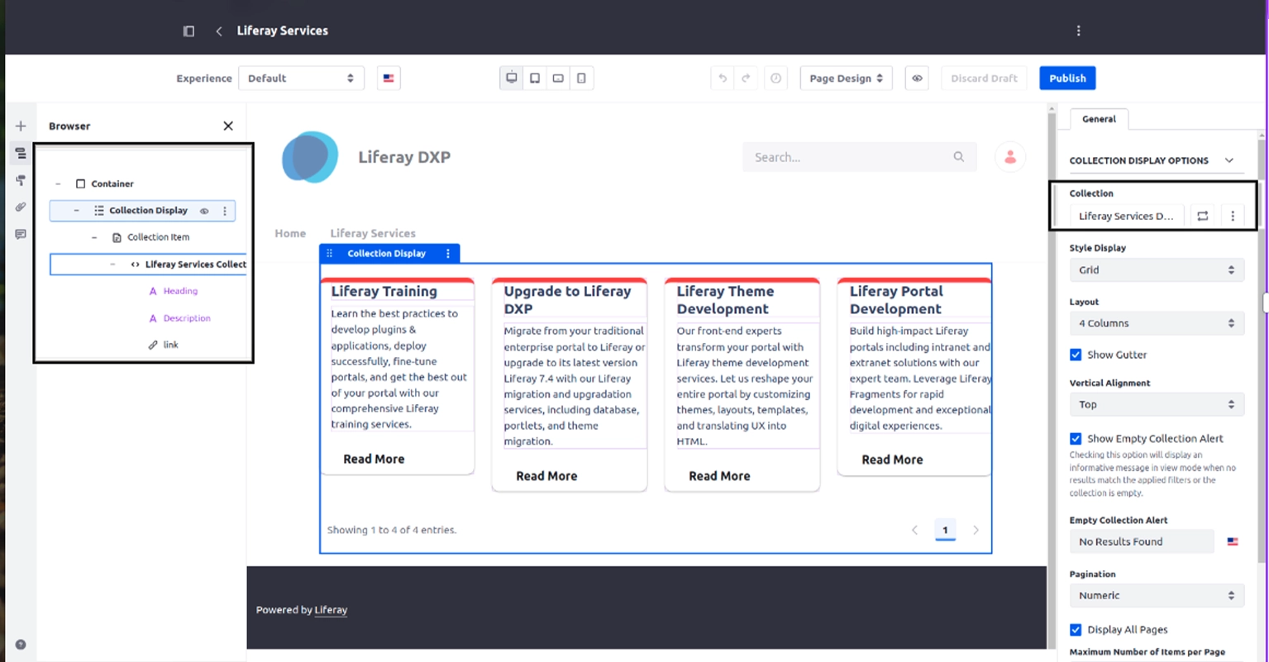Open the change history clock icon
This screenshot has width=1269, height=662.
pyautogui.click(x=775, y=79)
